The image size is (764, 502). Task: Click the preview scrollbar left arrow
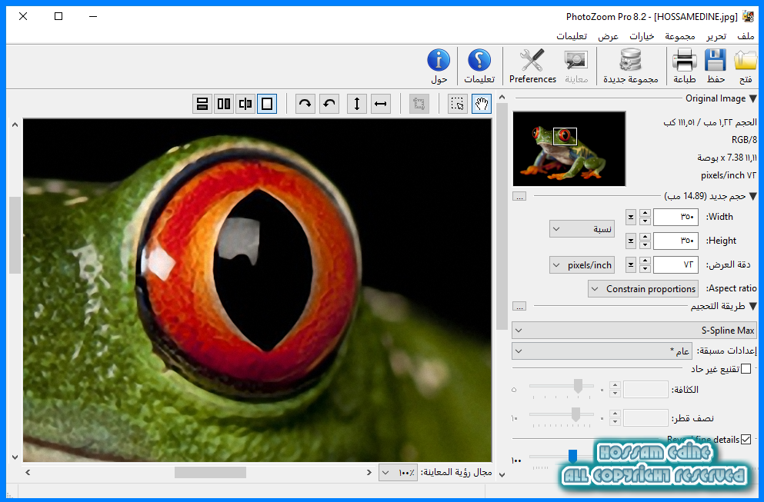(x=28, y=472)
